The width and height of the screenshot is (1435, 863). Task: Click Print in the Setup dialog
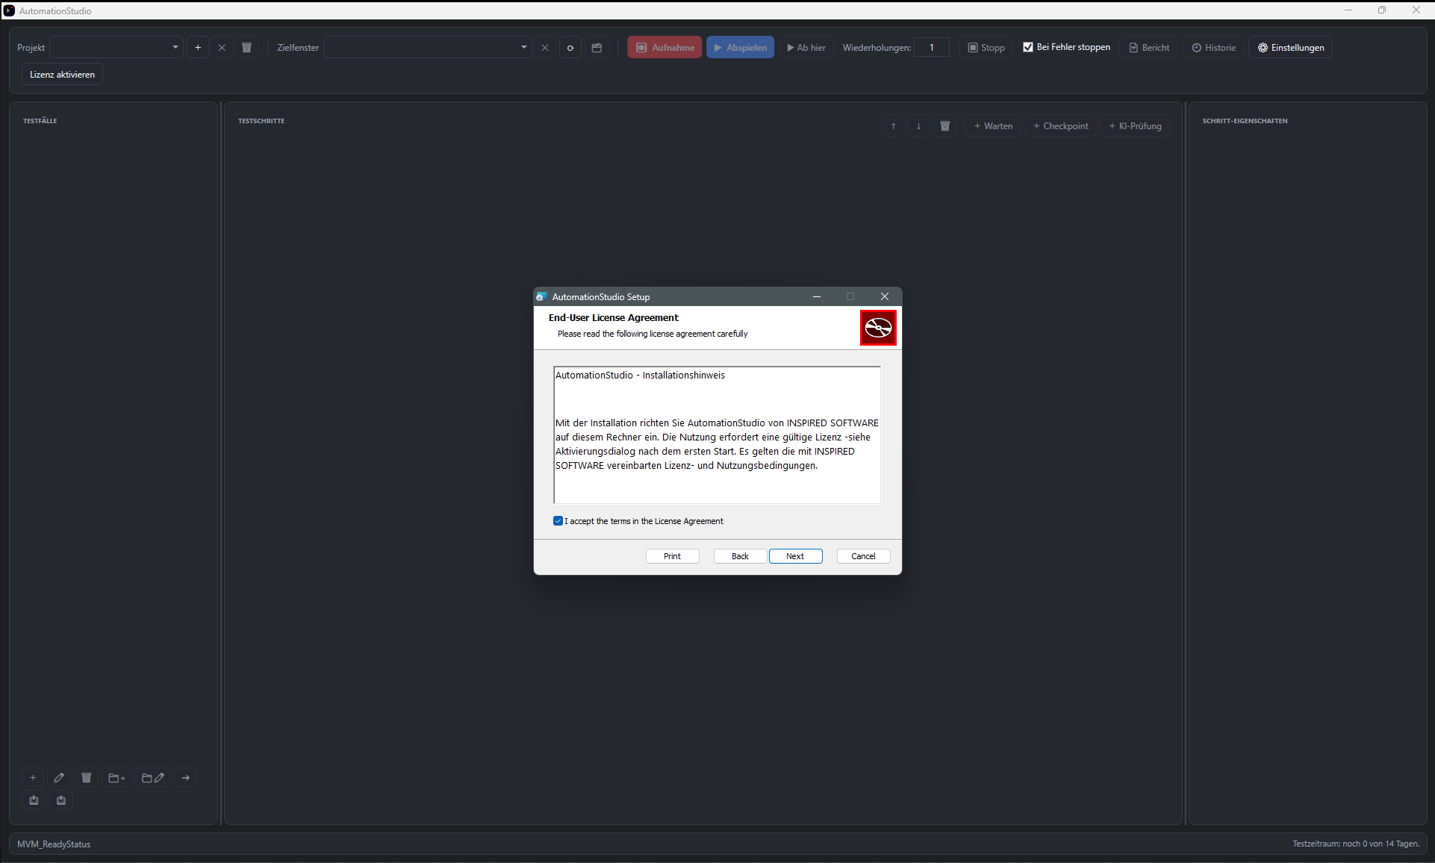coord(672,556)
